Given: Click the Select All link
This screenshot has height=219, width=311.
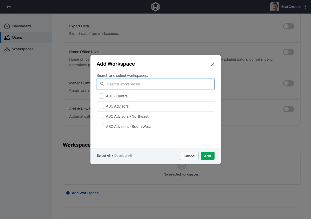Looking at the screenshot, I should 103,155.
